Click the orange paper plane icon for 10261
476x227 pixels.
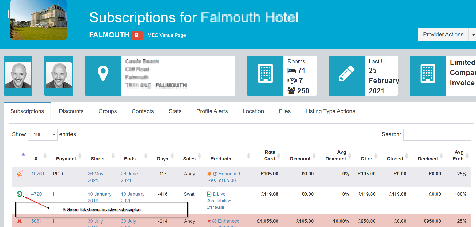point(20,174)
